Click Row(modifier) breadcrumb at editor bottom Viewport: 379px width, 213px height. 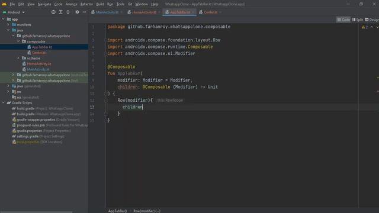click(x=147, y=211)
